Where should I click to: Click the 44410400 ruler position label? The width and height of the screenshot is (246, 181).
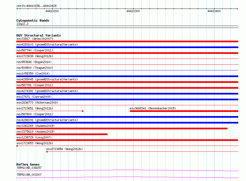coord(214,11)
